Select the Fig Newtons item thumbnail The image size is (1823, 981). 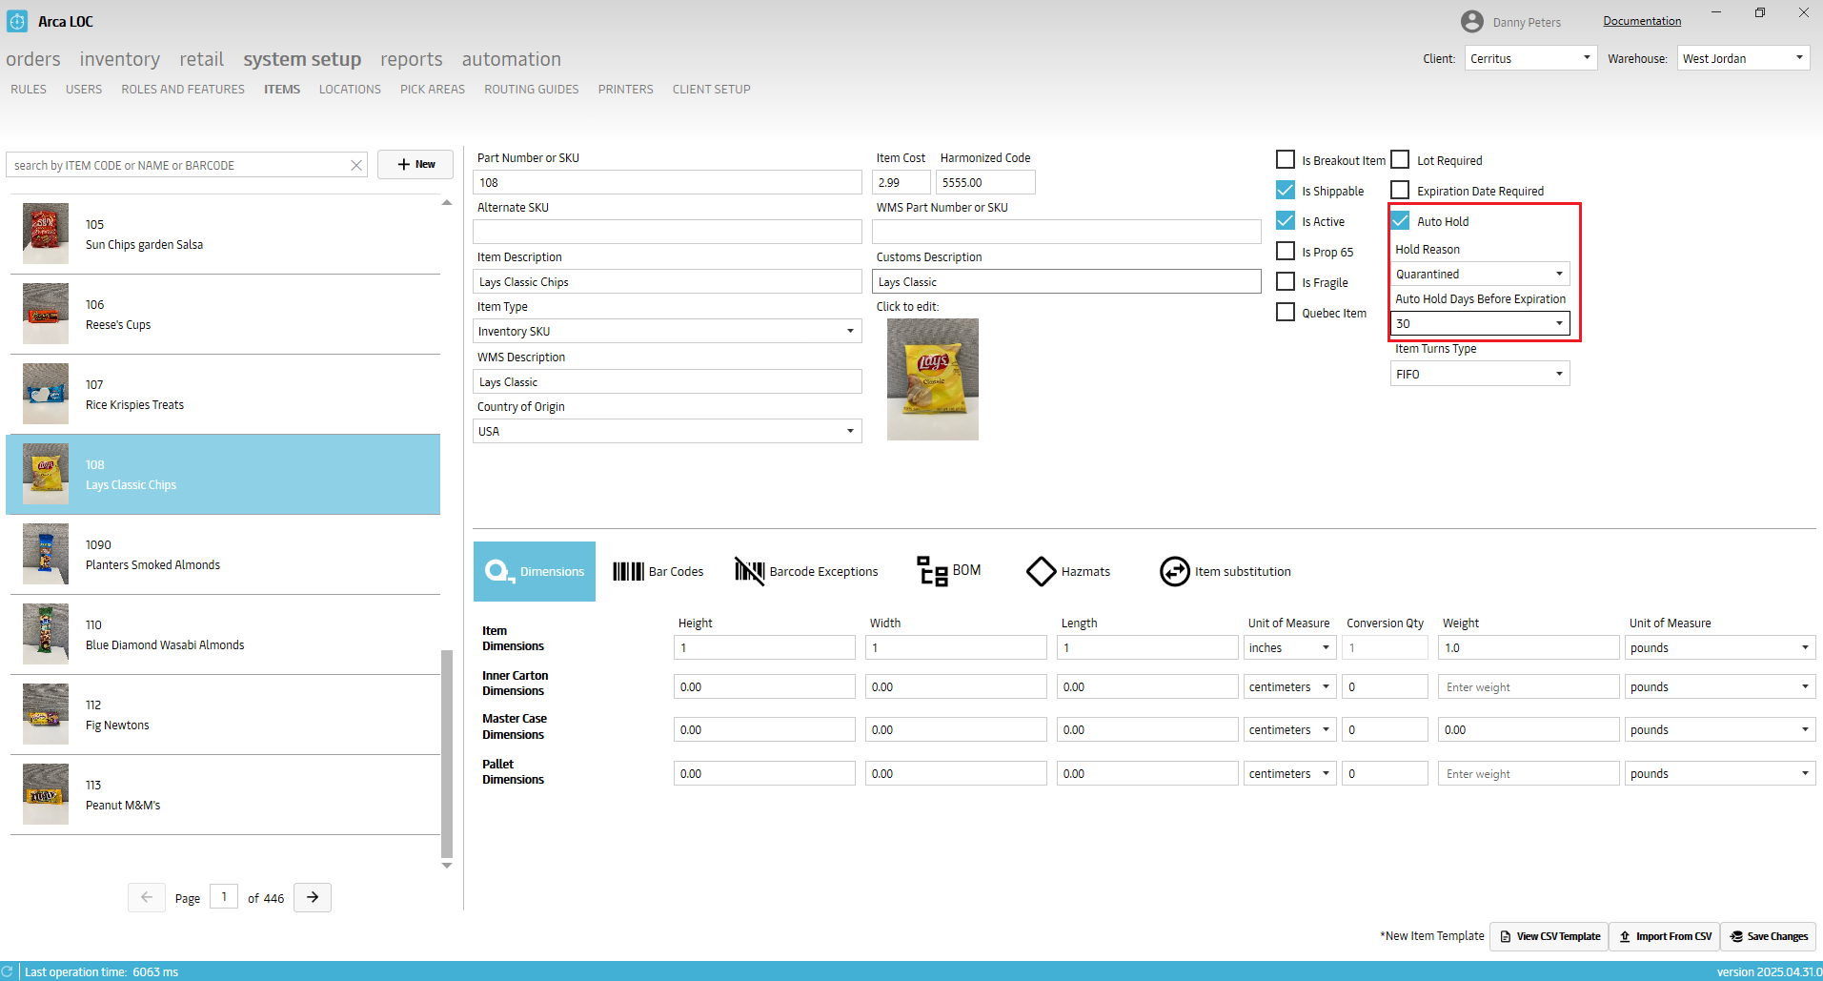pos(46,714)
